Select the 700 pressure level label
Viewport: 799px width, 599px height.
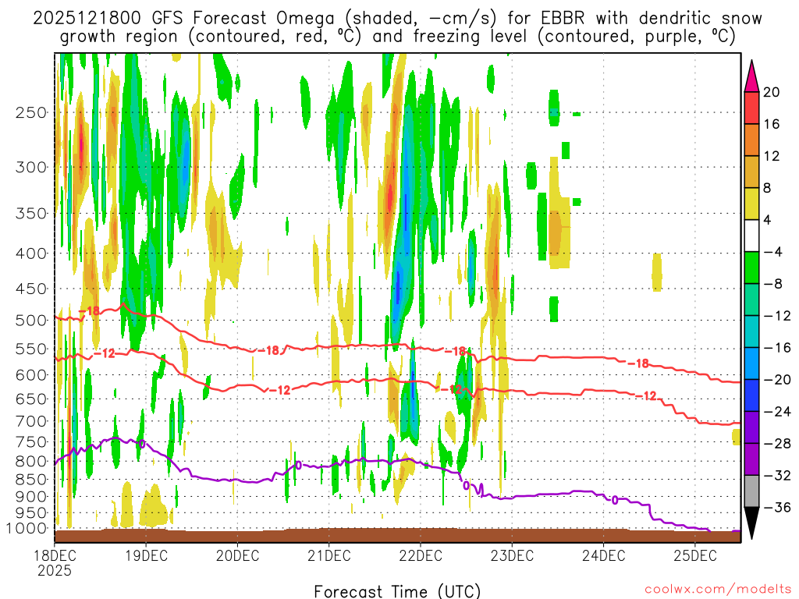[31, 421]
